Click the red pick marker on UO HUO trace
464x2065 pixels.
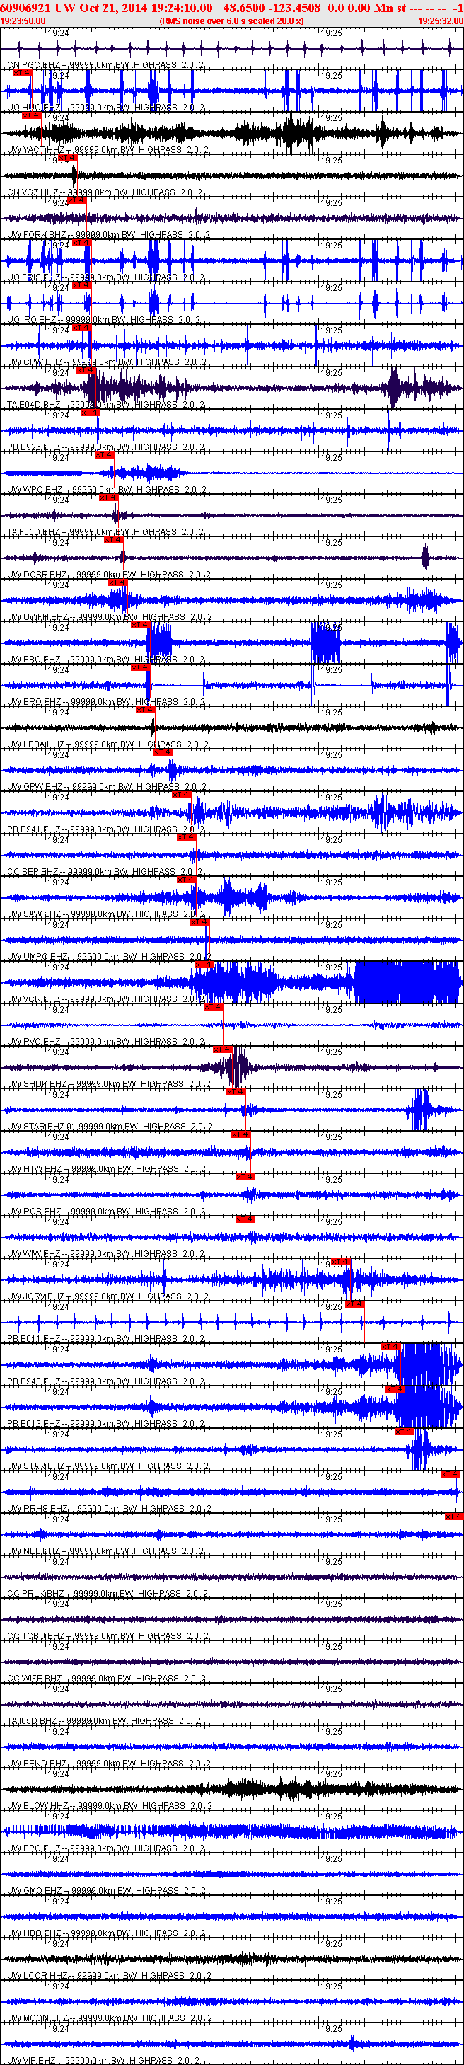[x=22, y=73]
